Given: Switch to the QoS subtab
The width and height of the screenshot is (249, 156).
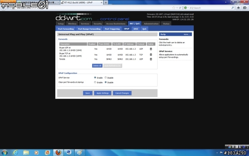Looking at the screenshot, I should pos(144,29).
